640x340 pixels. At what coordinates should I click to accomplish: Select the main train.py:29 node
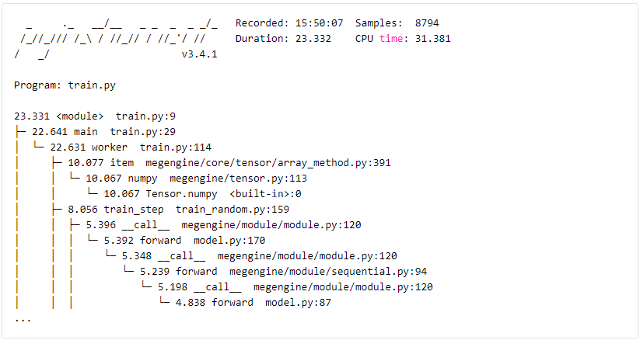(103, 132)
